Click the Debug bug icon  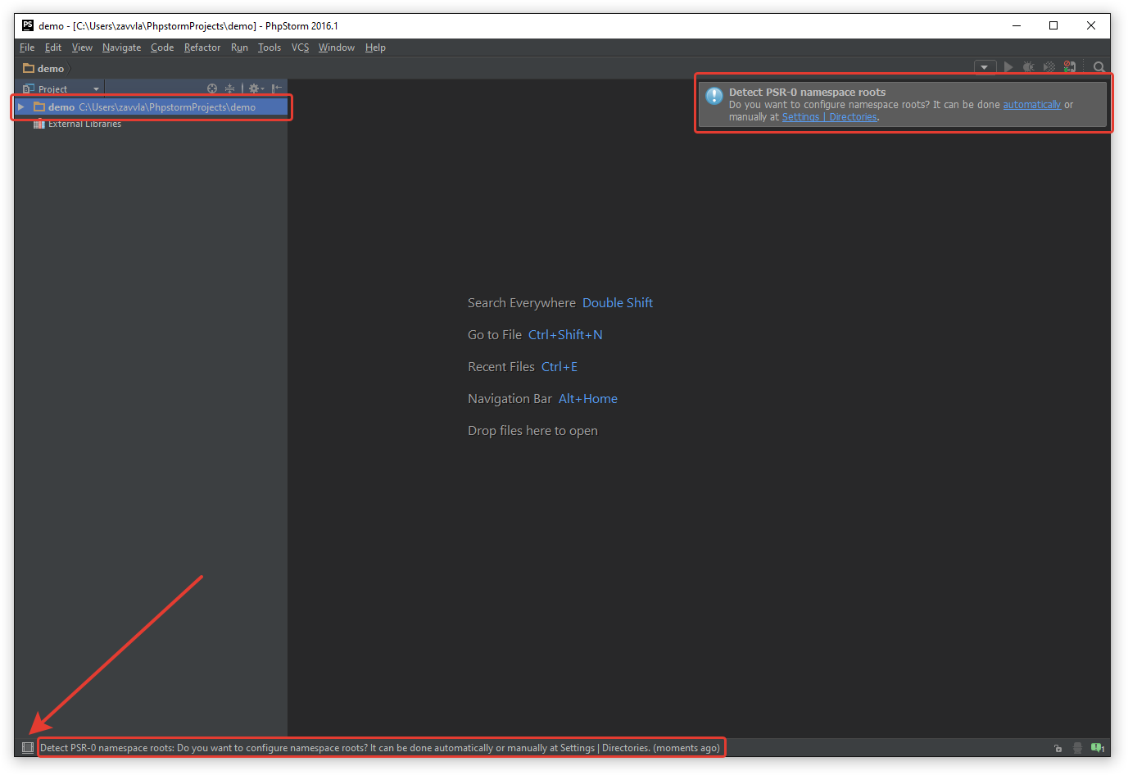tap(1029, 67)
